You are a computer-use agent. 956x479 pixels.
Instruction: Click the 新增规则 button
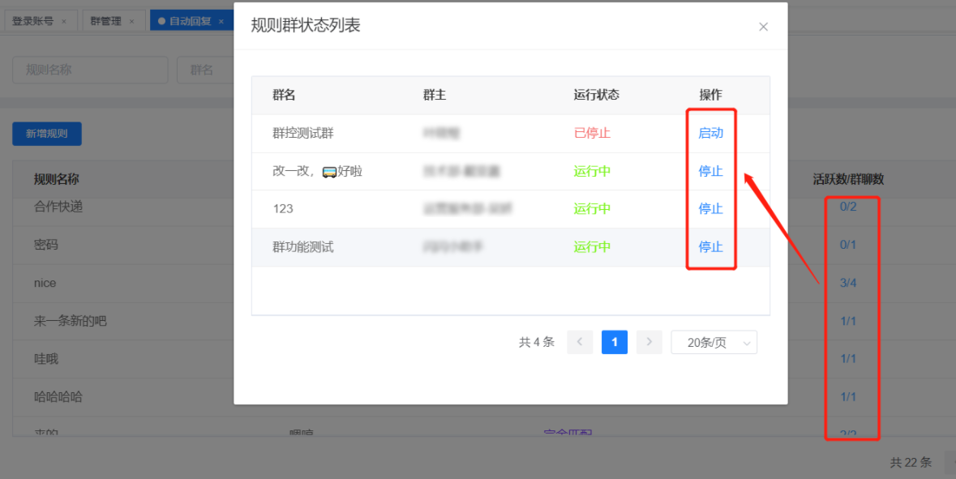click(47, 134)
